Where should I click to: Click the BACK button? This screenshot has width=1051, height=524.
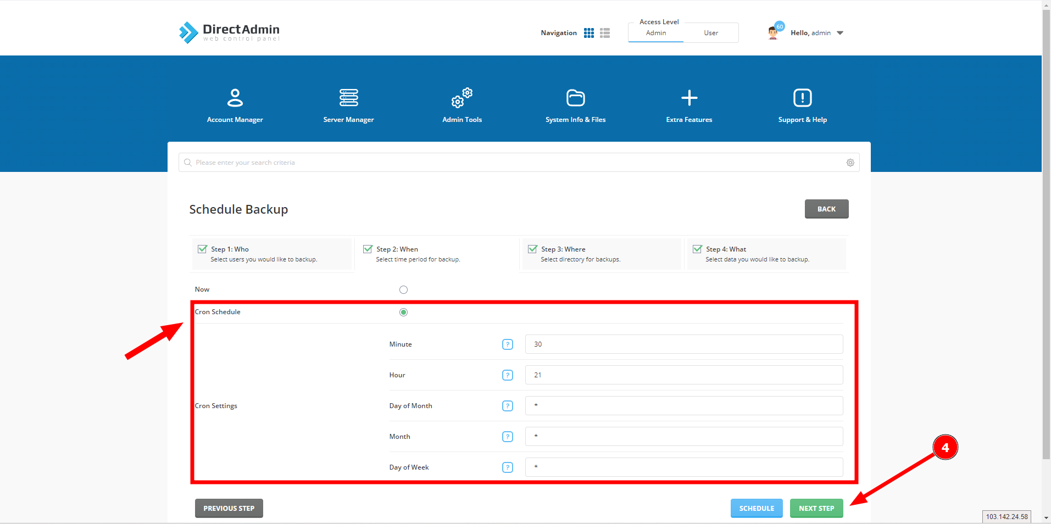pos(826,209)
